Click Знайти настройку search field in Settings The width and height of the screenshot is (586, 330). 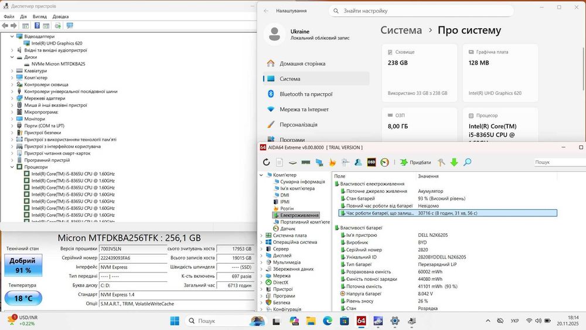tap(421, 11)
